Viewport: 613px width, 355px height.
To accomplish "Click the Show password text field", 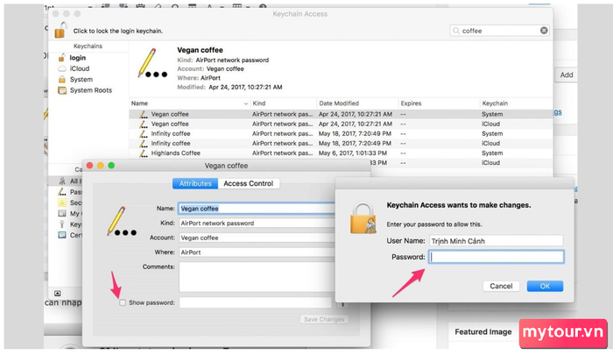I will (256, 302).
